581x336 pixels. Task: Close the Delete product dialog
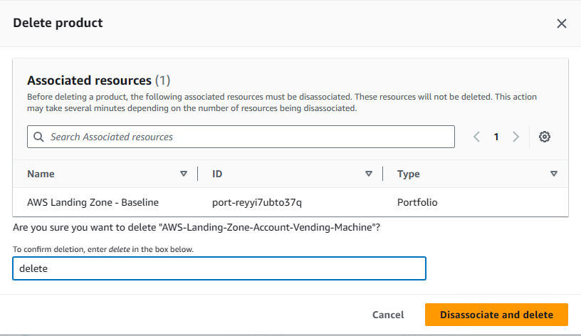click(x=561, y=23)
